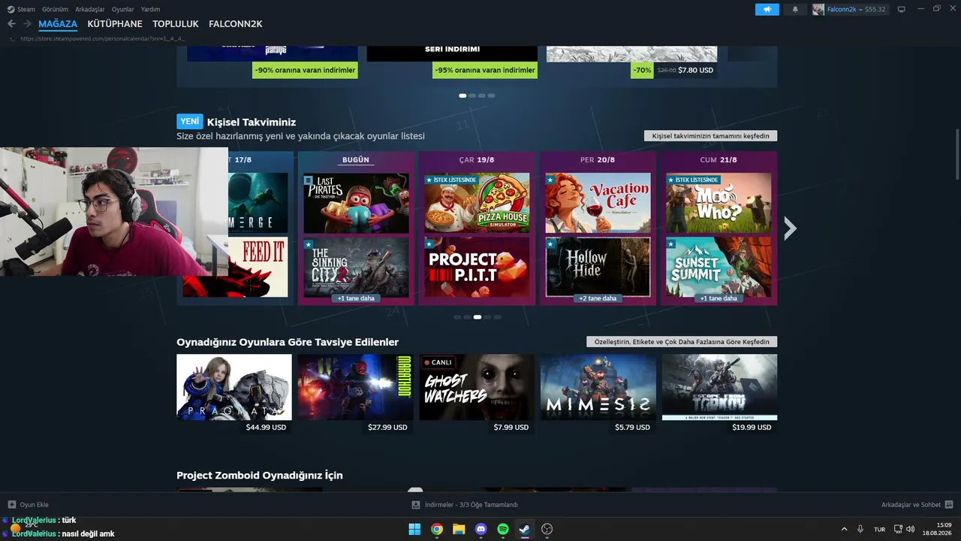Screen dimensions: 961x541
Task: Open the volume control in system tray
Action: [911, 529]
